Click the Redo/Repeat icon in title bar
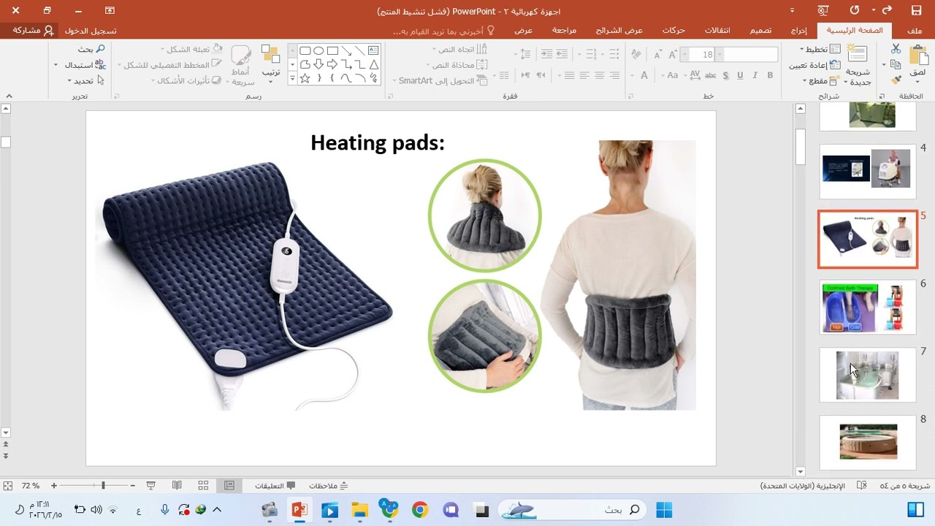Image resolution: width=935 pixels, height=526 pixels. tap(855, 10)
